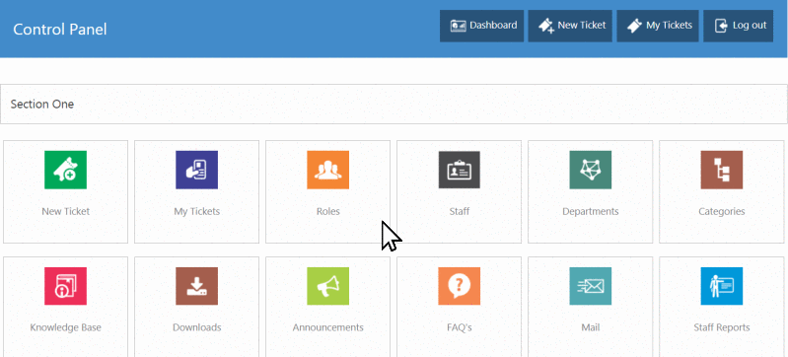
Task: Click the "FAQ's" tile label
Action: coord(459,327)
